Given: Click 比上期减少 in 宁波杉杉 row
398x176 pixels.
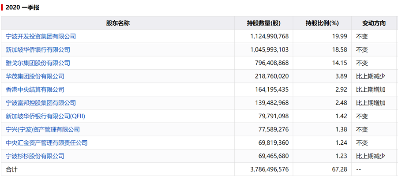Looking at the screenshot, I should click(x=371, y=156).
